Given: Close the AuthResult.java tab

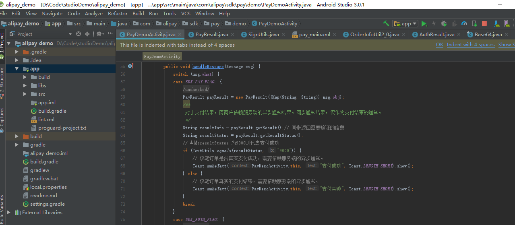Looking at the screenshot, I should coord(459,35).
